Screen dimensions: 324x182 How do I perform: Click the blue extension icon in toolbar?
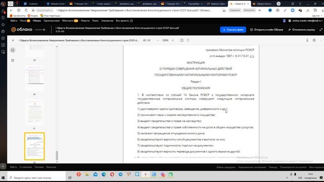(x=270, y=10)
